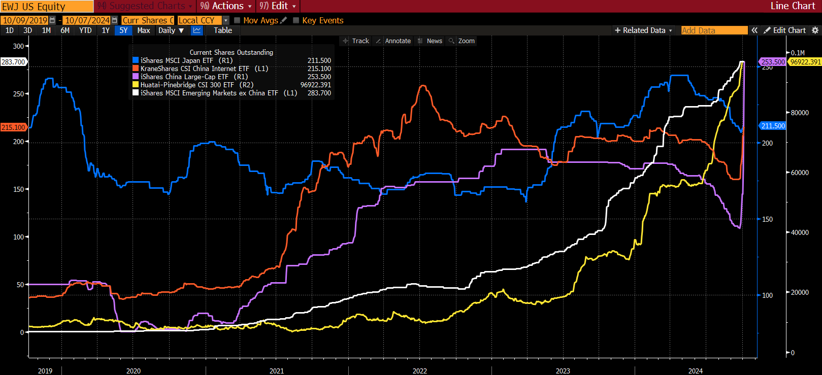
Task: Click the 211.500 blue right axis tag
Action: point(773,126)
